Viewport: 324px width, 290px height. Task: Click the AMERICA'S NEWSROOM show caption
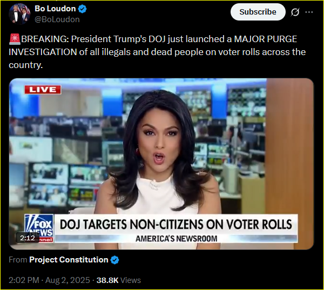tap(176, 239)
